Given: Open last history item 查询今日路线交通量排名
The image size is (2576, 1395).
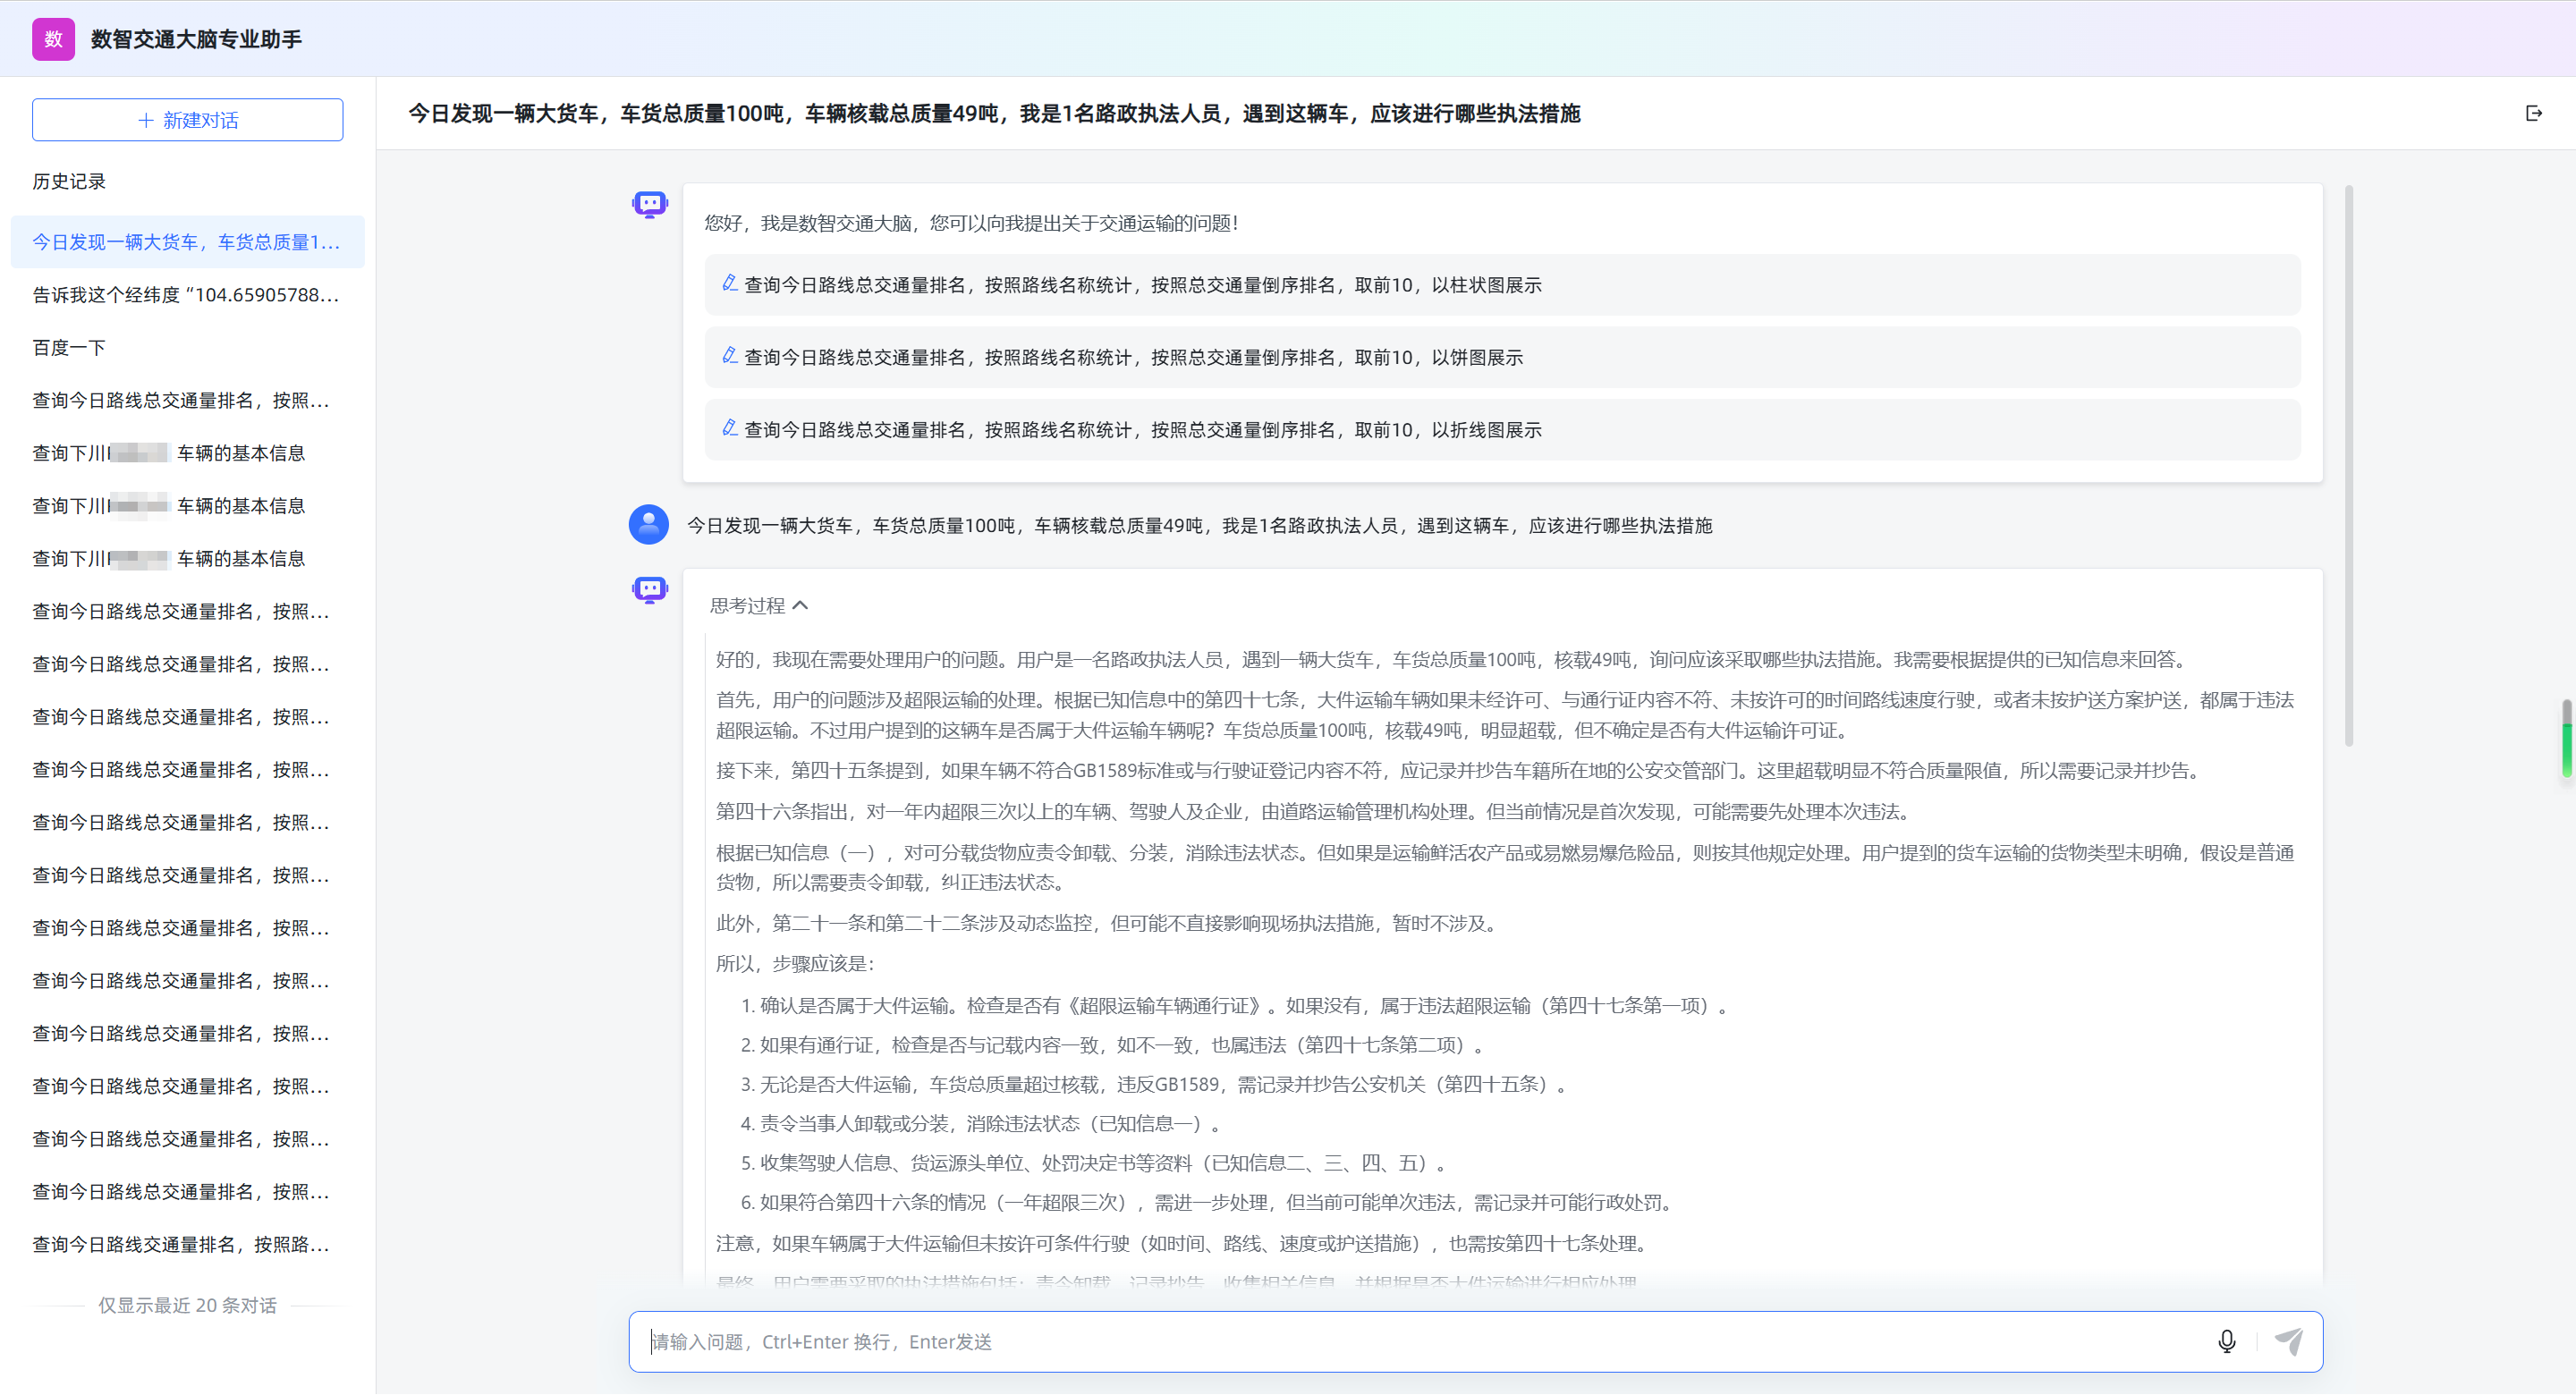Looking at the screenshot, I should [x=180, y=1244].
